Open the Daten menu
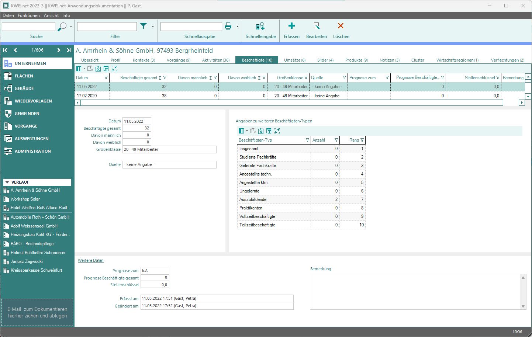 click(8, 15)
